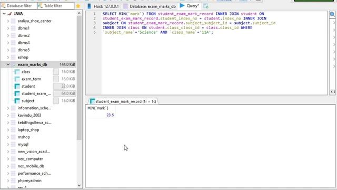Viewport: 337px width, 190px height.
Task: Click the Host tab server icon
Action: click(89, 6)
